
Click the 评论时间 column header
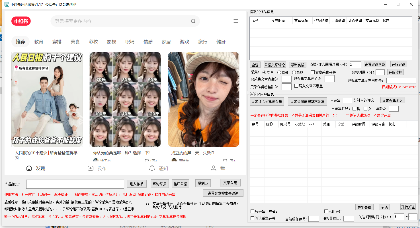[358, 124]
